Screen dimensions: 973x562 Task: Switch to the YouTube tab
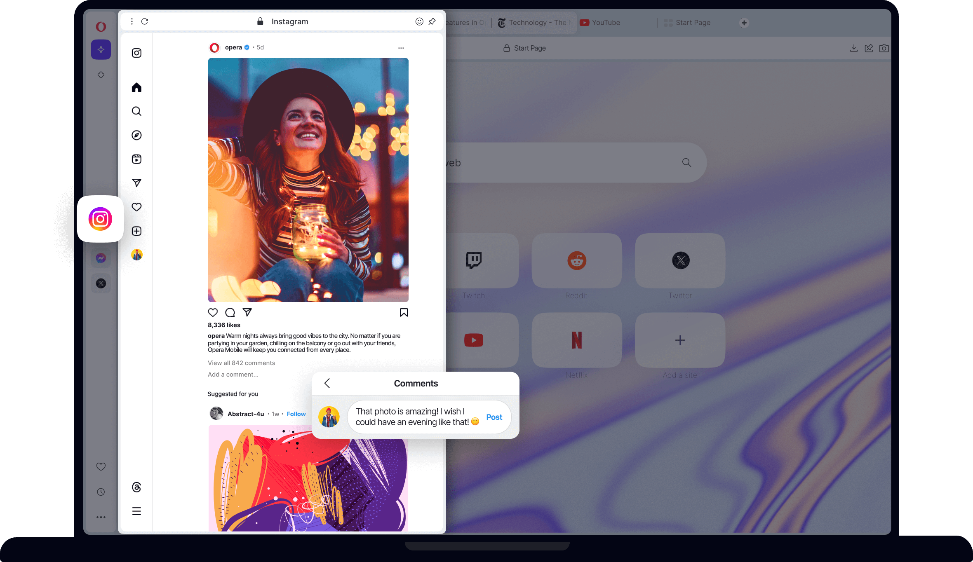coord(600,23)
